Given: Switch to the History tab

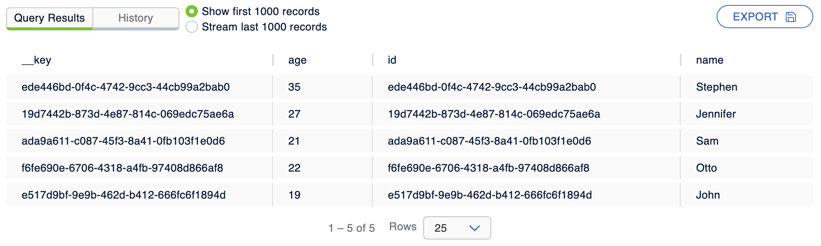Looking at the screenshot, I should point(136,18).
